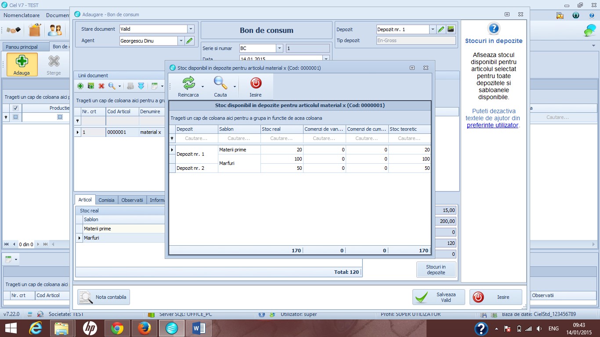This screenshot has width=600, height=337.
Task: Open Internet Explorer from the taskbar
Action: coord(36,328)
